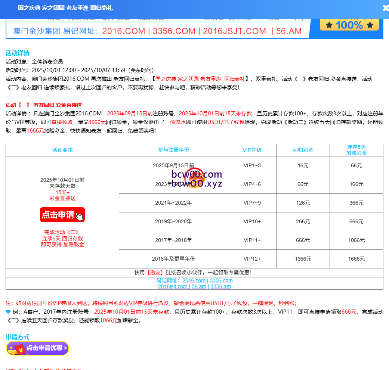Screen dimensions: 389x370
Task: Click the VIP4~6 cell
Action: pyautogui.click(x=252, y=184)
